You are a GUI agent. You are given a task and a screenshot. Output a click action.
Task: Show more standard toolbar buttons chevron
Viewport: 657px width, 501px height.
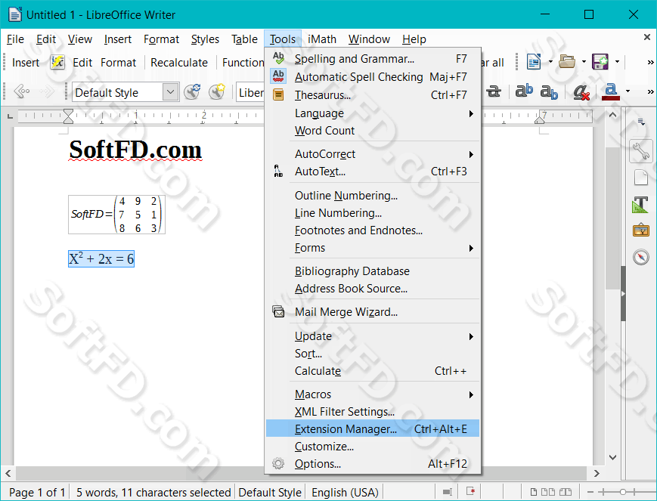(650, 63)
